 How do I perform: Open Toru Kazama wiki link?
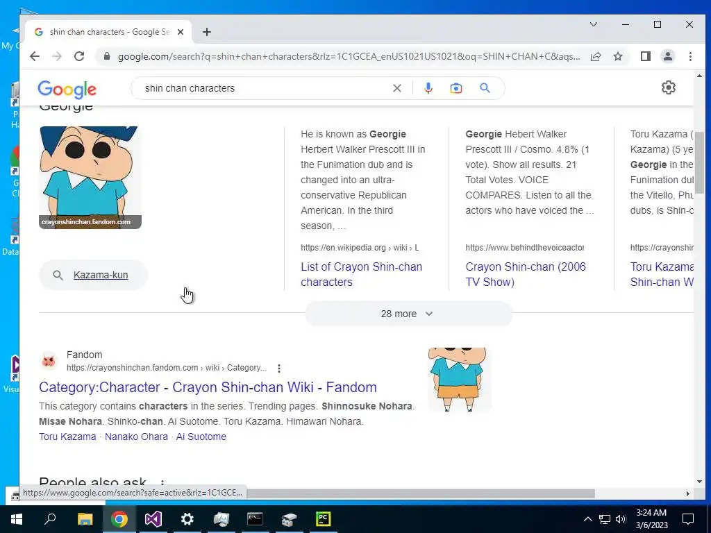[662, 274]
